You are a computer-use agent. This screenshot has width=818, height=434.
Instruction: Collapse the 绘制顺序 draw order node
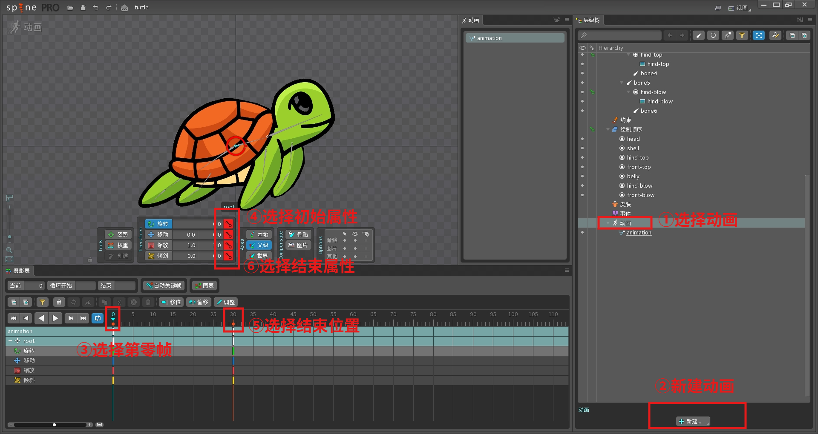click(x=608, y=130)
